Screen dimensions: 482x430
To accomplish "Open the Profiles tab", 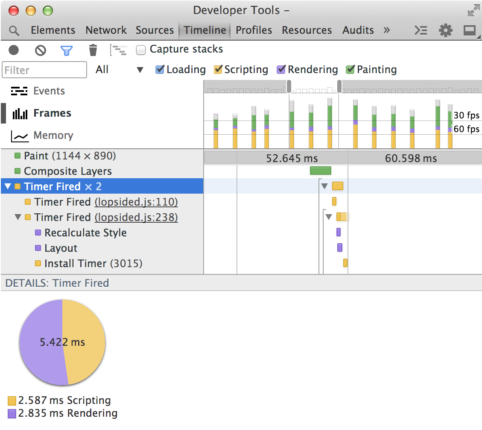I will [254, 30].
